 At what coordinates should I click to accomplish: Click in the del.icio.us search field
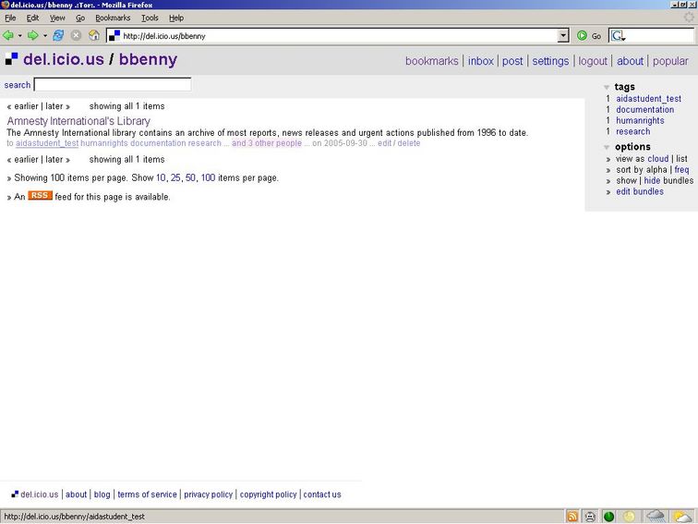tap(113, 85)
